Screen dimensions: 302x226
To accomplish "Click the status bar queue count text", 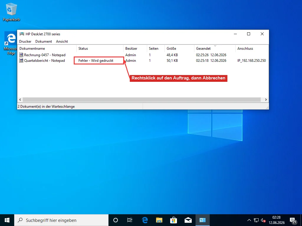I will pos(46,107).
